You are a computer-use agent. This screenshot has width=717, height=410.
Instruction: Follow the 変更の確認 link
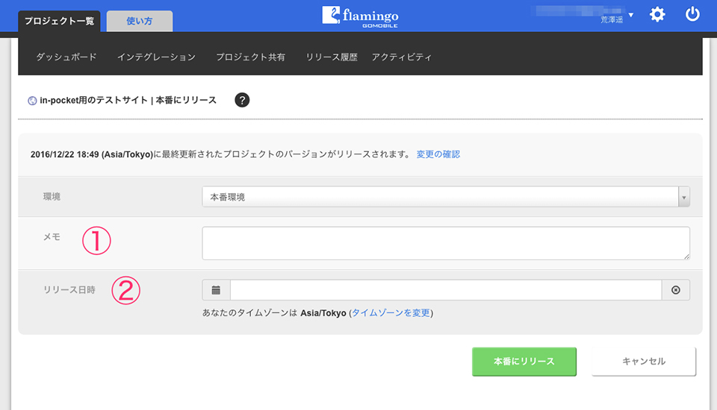click(x=438, y=154)
